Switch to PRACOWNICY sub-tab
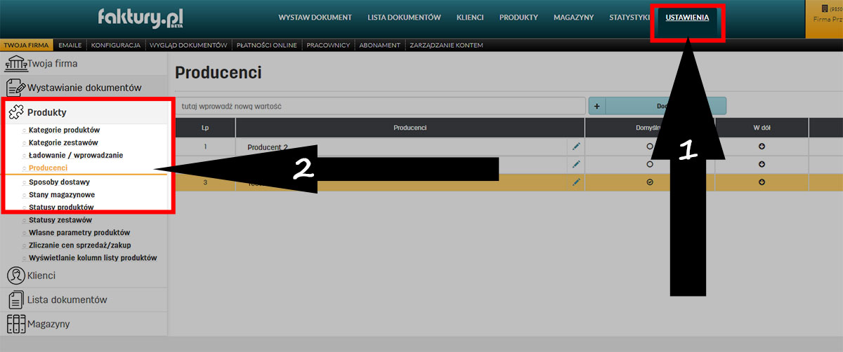Viewport: 843px width, 352px height. coord(329,46)
